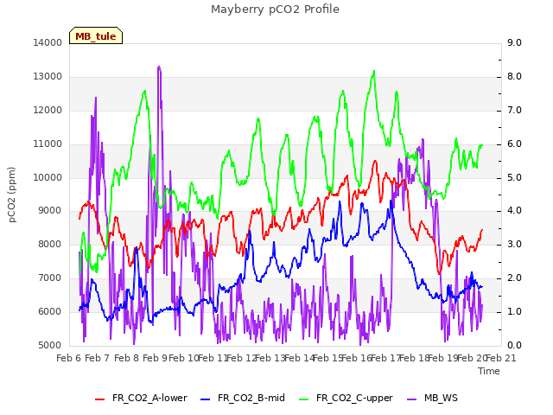553x415 pixels.
Task: Click the 5000 left axis tick label
Action: [50, 345]
